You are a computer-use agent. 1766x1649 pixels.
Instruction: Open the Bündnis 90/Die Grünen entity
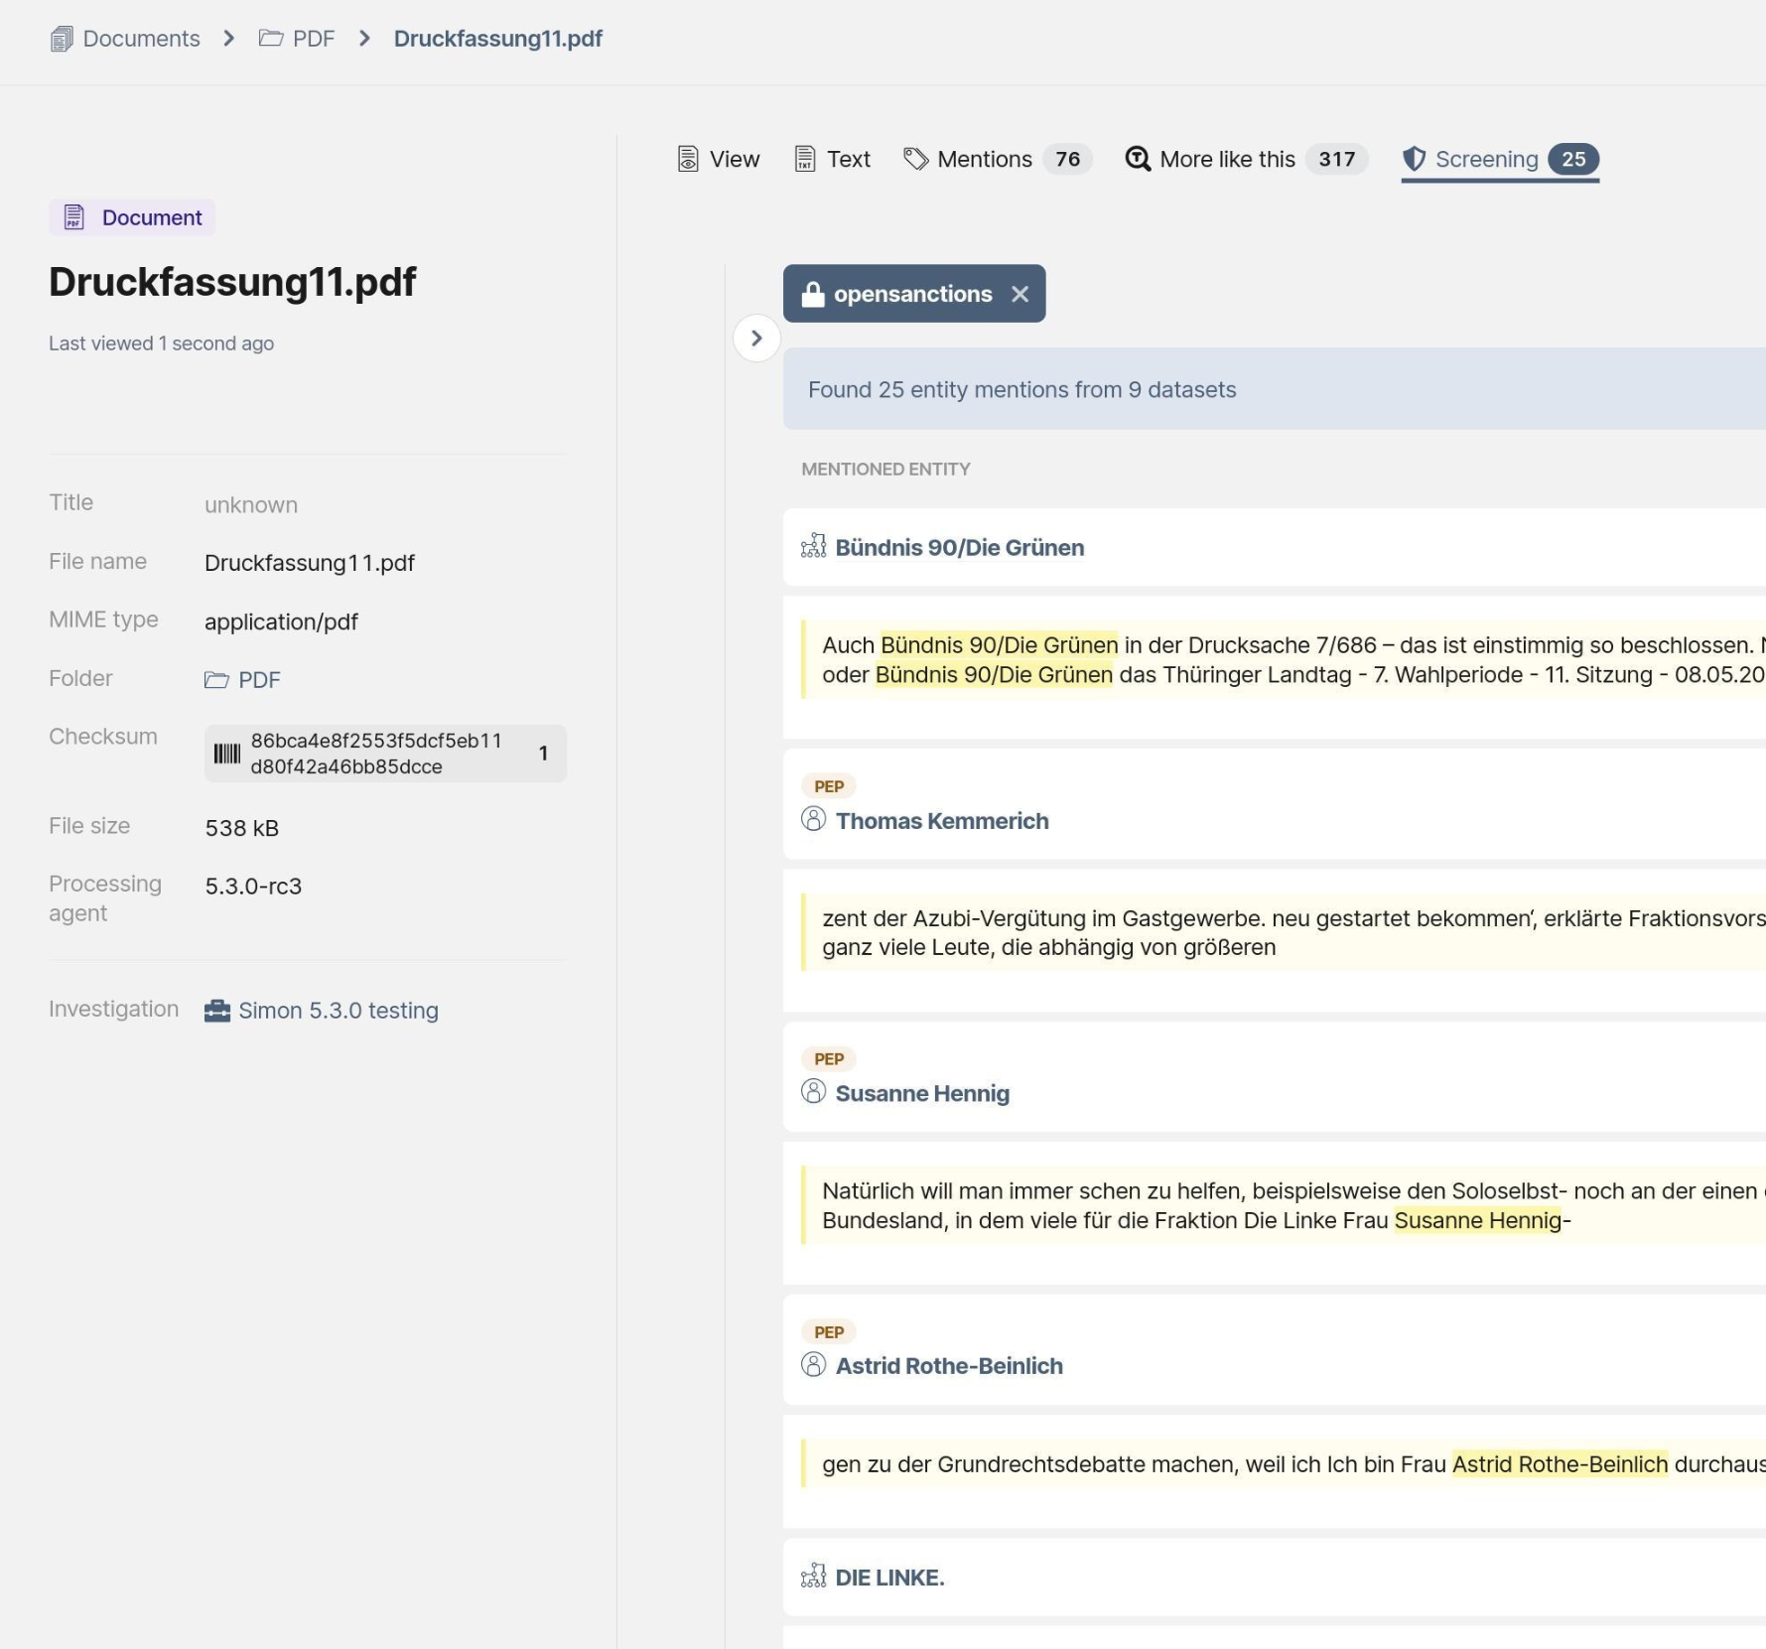click(959, 548)
